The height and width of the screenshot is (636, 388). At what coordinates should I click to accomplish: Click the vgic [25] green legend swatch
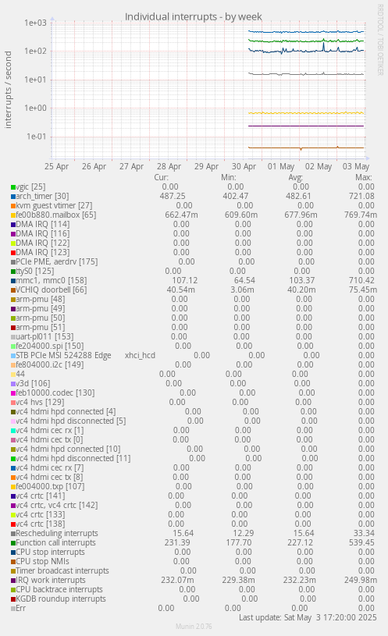coord(13,187)
